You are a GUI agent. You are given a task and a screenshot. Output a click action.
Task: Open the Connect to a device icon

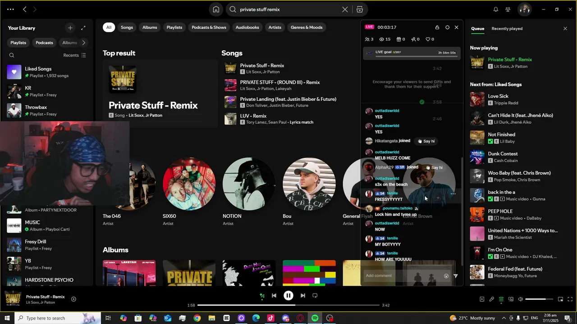pos(511,299)
